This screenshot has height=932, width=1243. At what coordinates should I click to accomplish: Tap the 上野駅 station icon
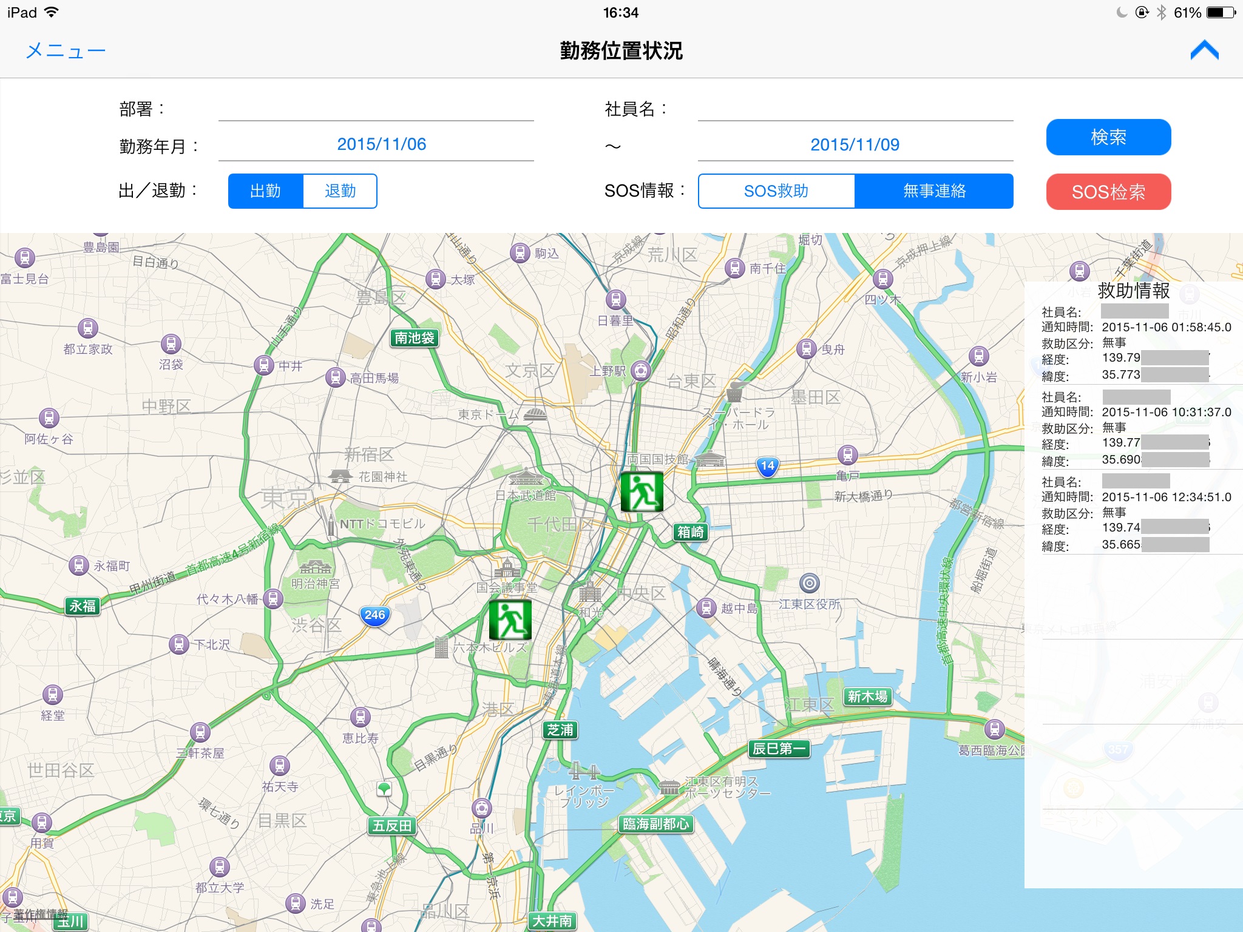pos(640,371)
